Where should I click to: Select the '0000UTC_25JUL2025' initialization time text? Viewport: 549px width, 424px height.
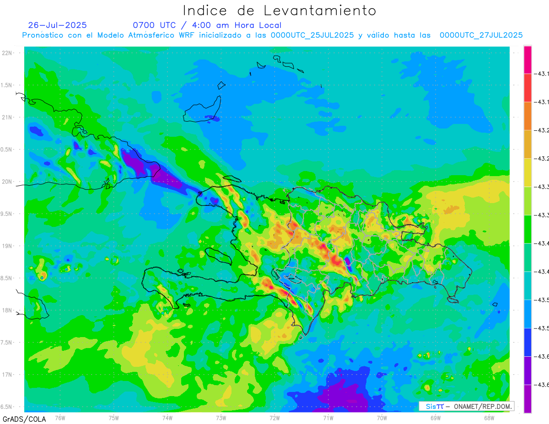312,35
